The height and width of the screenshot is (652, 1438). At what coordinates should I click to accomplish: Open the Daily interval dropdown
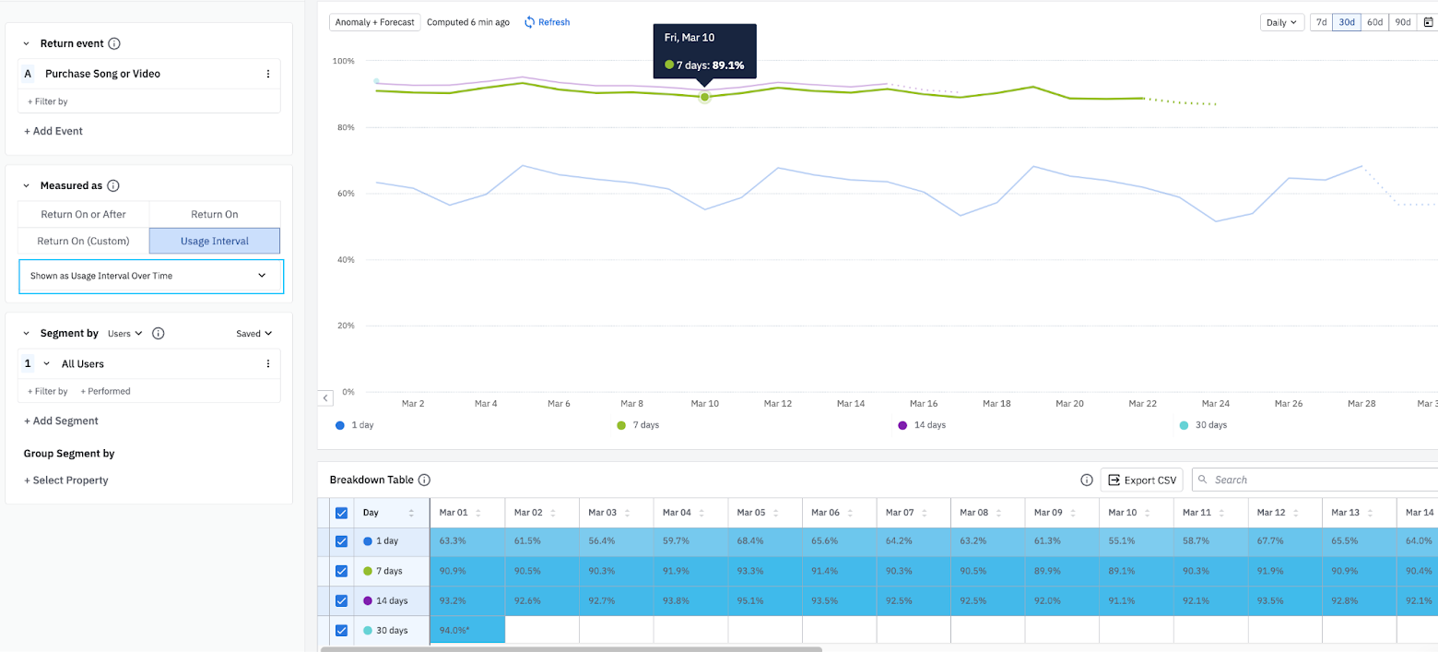point(1280,22)
